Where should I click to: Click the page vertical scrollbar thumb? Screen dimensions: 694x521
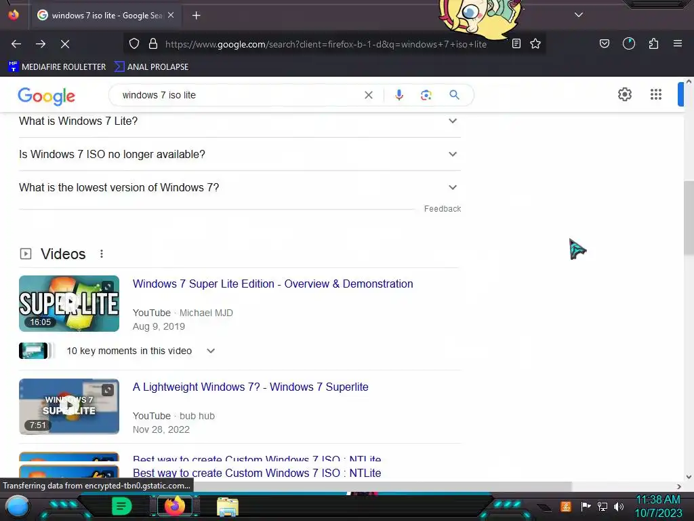[x=689, y=218]
